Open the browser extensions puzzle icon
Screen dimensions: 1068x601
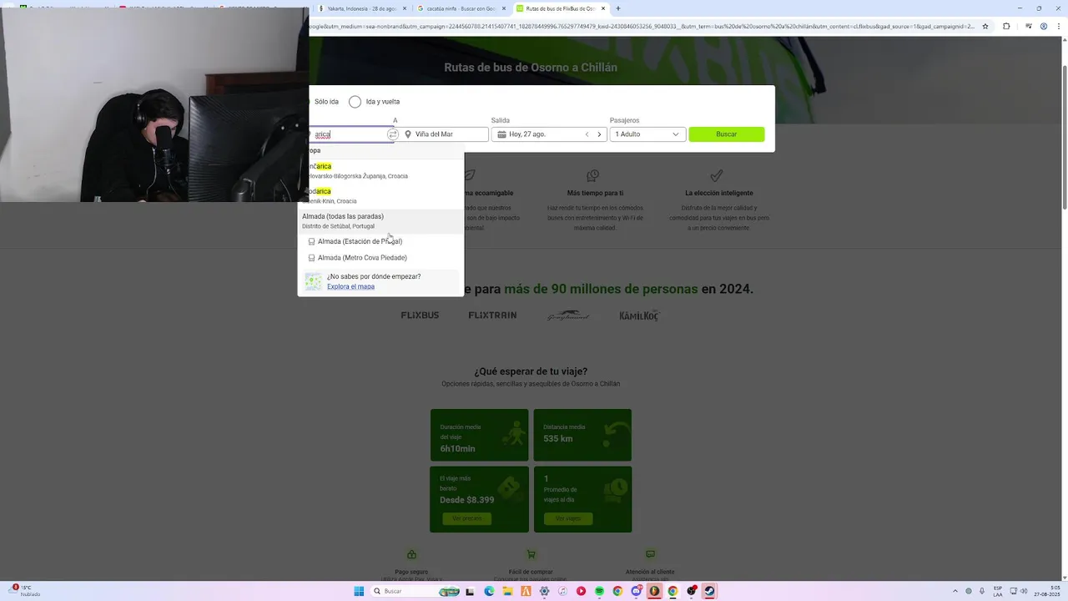coord(1006,26)
